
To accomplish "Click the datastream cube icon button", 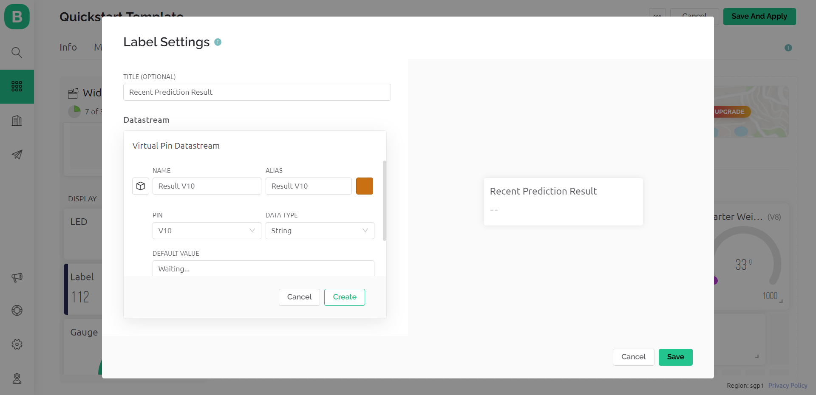I will coord(141,186).
